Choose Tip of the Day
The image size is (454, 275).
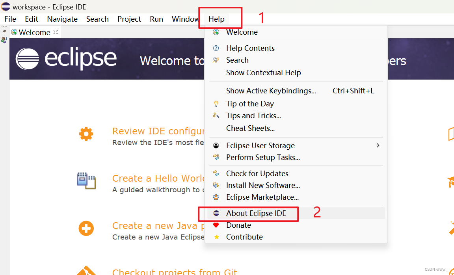coord(296,104)
